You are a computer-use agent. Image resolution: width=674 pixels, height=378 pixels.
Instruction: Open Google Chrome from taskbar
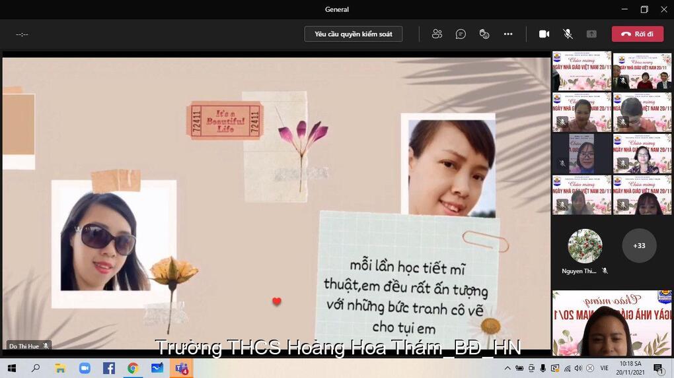pyautogui.click(x=133, y=368)
